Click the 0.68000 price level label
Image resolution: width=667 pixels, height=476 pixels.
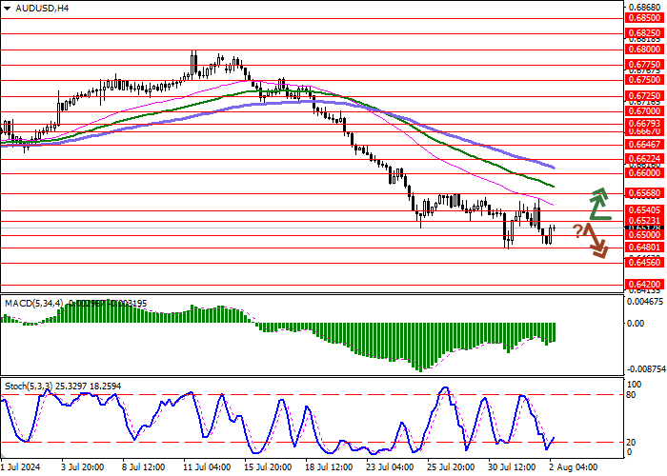point(644,50)
